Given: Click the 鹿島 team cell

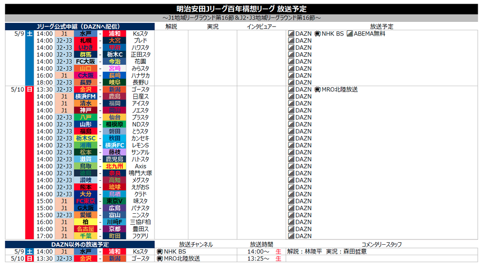Looking at the screenshot, I should pyautogui.click(x=115, y=97).
